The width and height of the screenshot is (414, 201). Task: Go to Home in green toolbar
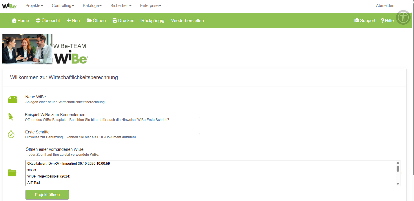pyautogui.click(x=20, y=21)
